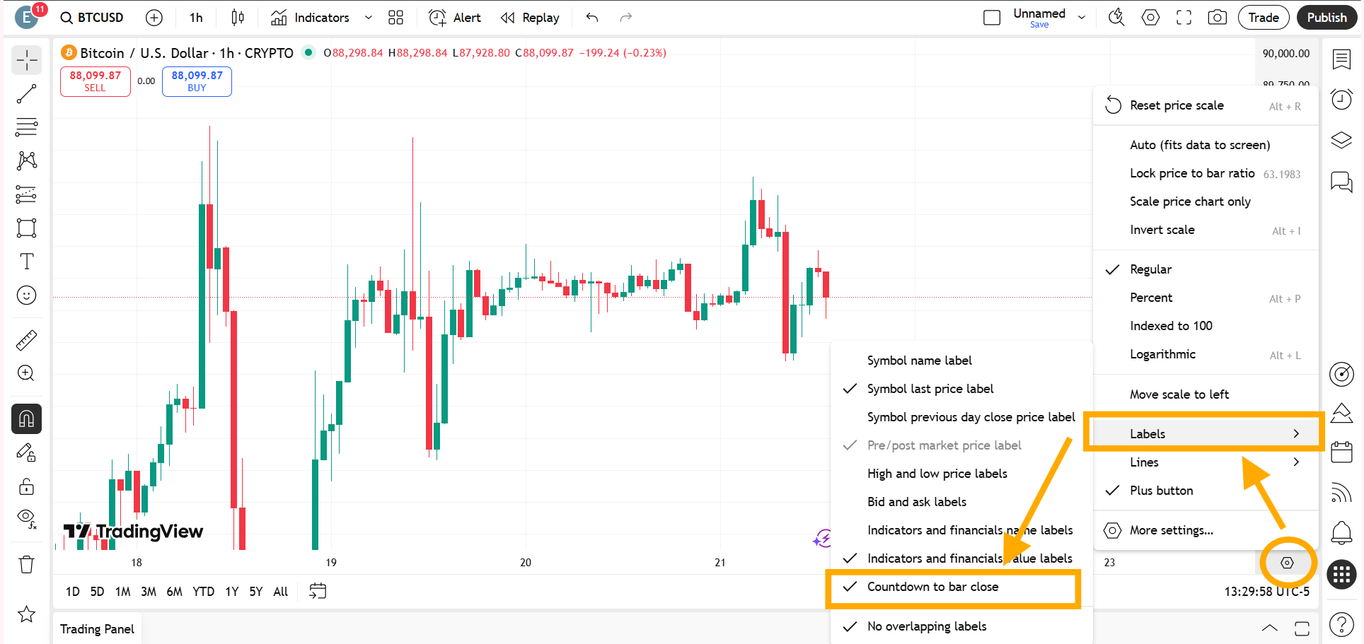The image size is (1364, 644).
Task: Open the trash to remove drawings
Action: [26, 564]
